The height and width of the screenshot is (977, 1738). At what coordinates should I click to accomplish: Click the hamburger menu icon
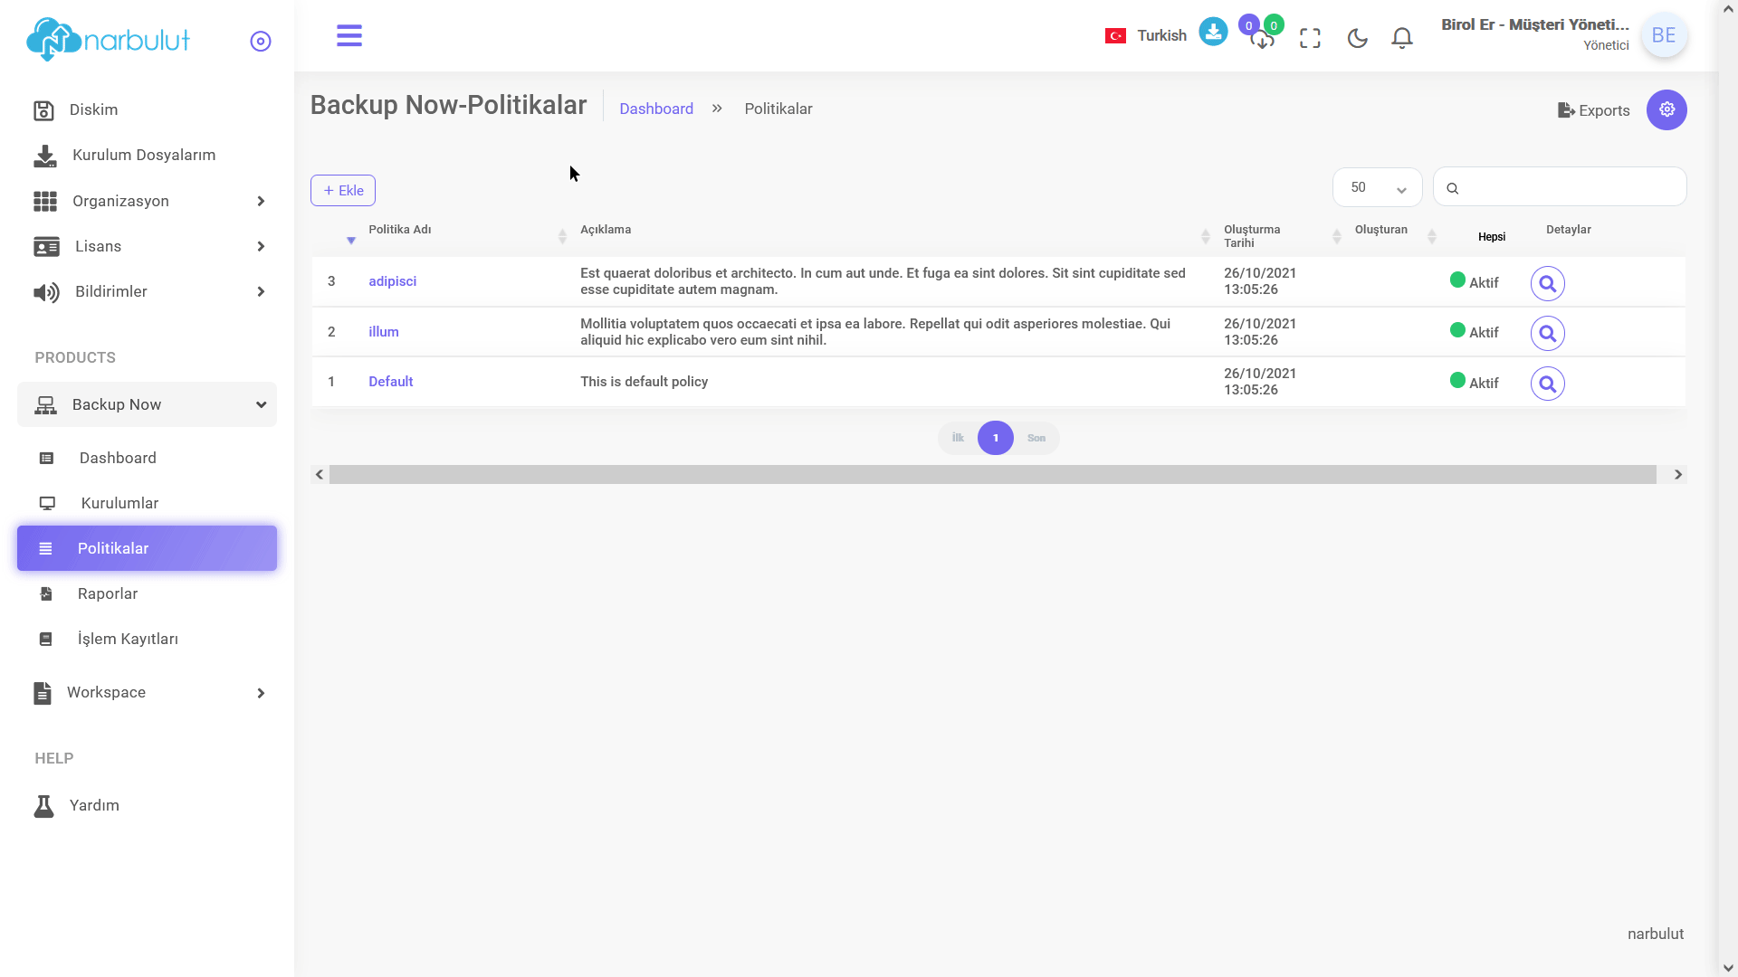tap(349, 36)
